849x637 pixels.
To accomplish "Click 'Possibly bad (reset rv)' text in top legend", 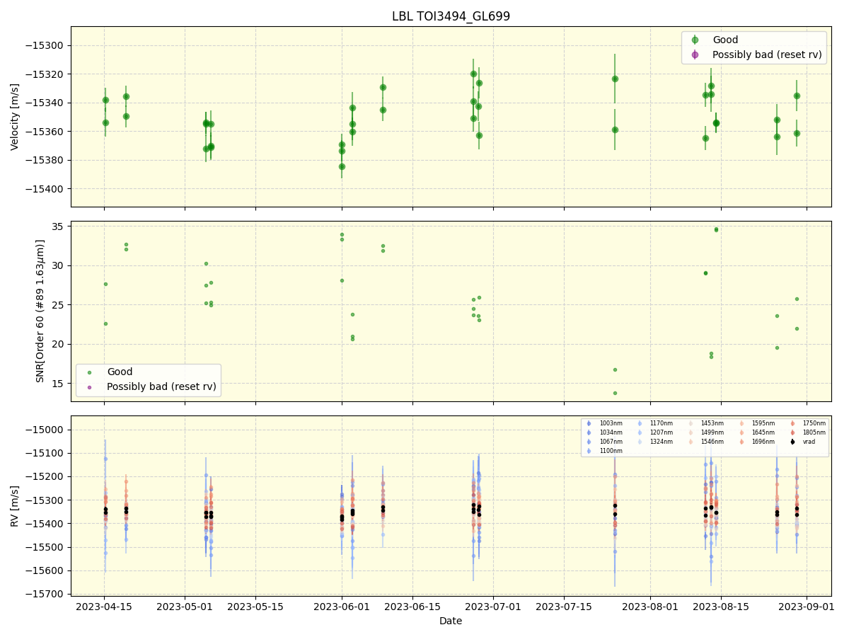I will click(x=766, y=54).
